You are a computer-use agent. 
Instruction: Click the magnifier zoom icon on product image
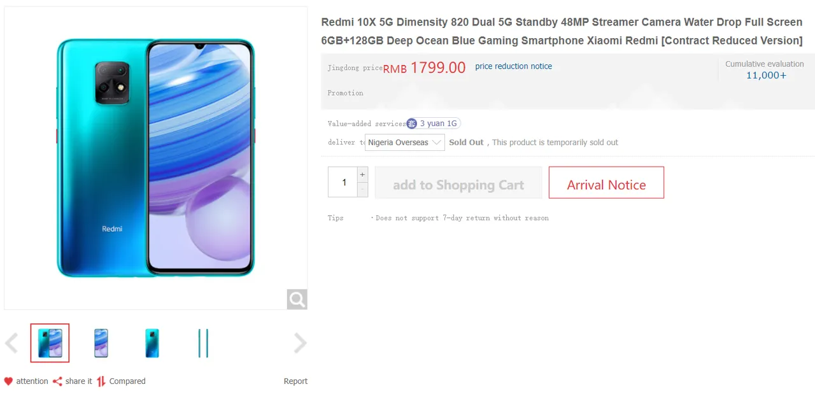297,299
